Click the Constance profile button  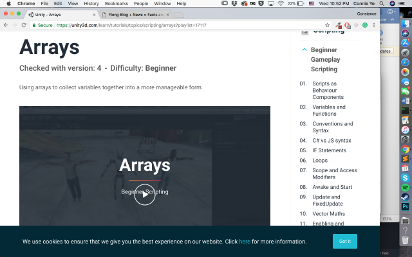366,13
